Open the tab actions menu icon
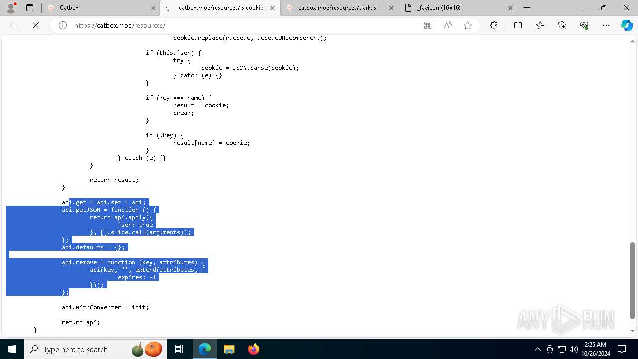This screenshot has width=638, height=359. point(30,8)
